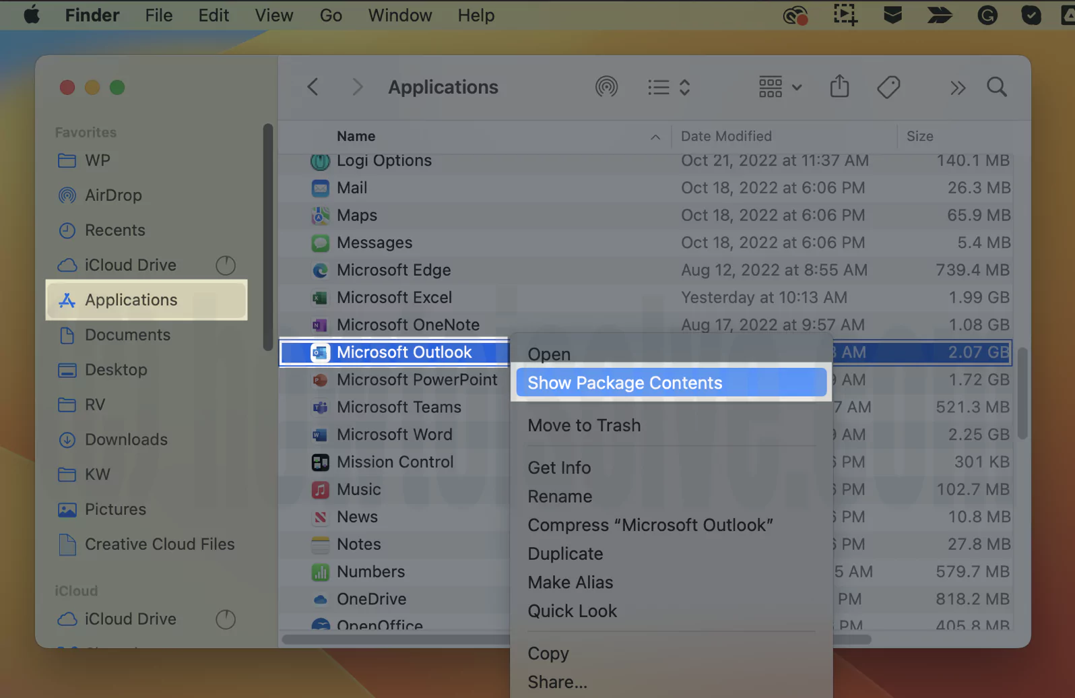Open the list view sort options
Image resolution: width=1075 pixels, height=698 pixels.
(x=669, y=87)
